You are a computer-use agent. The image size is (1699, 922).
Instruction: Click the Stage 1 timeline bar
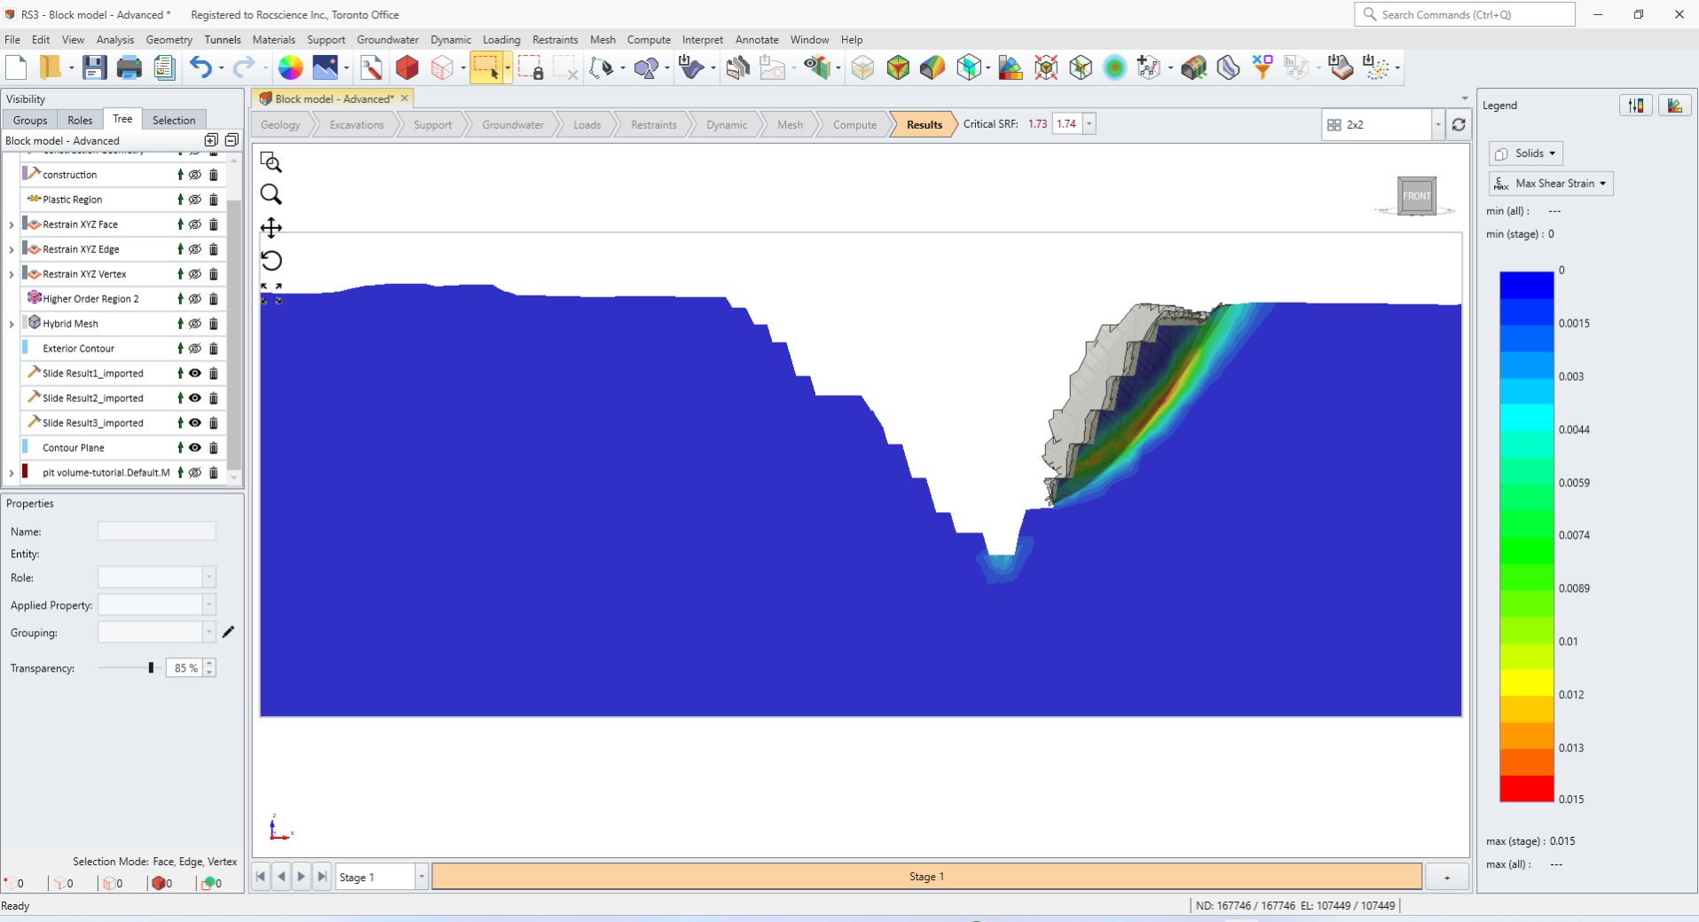pyautogui.click(x=926, y=877)
